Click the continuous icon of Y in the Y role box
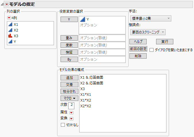The image size is (194, 137). (83, 19)
